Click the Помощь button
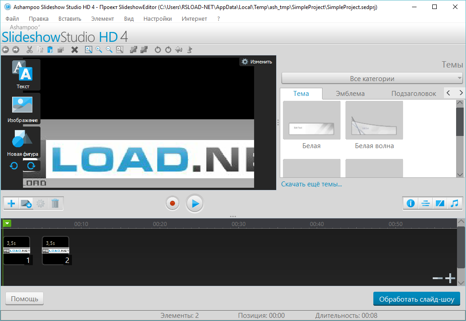Viewport: 466px width, 321px height. (24, 298)
